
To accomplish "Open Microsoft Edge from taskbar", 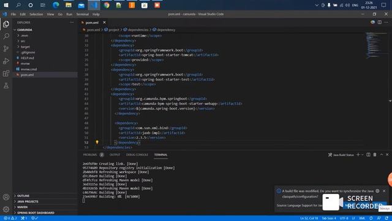I will [x=56, y=5].
